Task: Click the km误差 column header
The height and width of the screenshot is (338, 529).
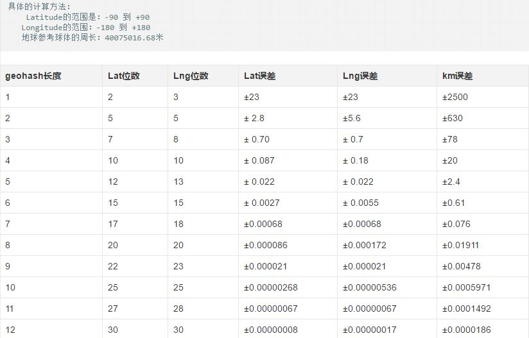Action: click(457, 76)
